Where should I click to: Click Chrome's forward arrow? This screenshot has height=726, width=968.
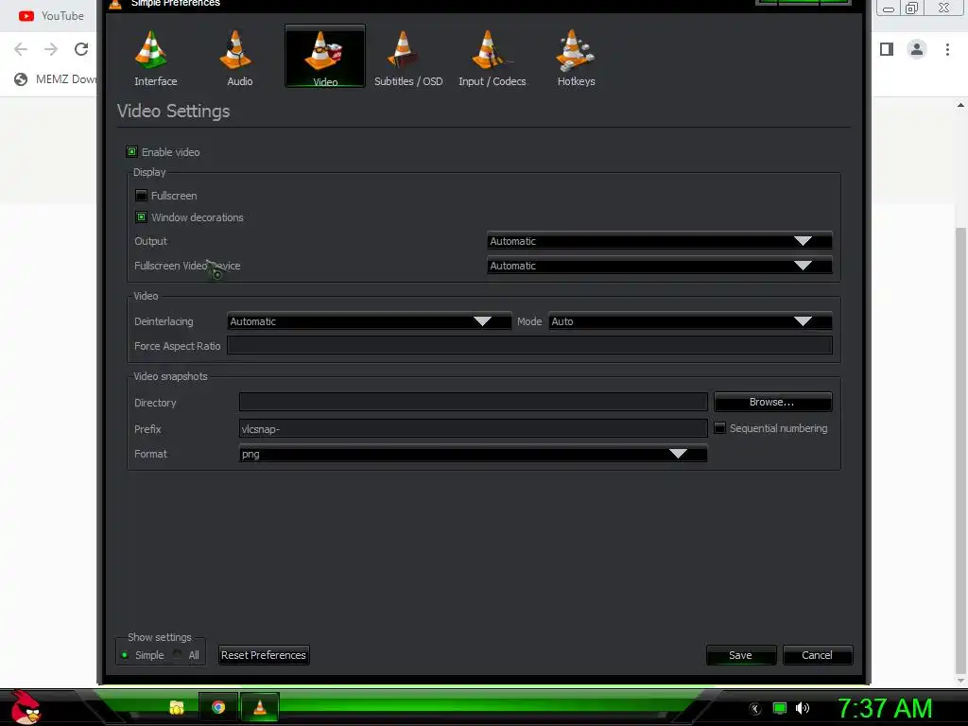click(x=51, y=49)
